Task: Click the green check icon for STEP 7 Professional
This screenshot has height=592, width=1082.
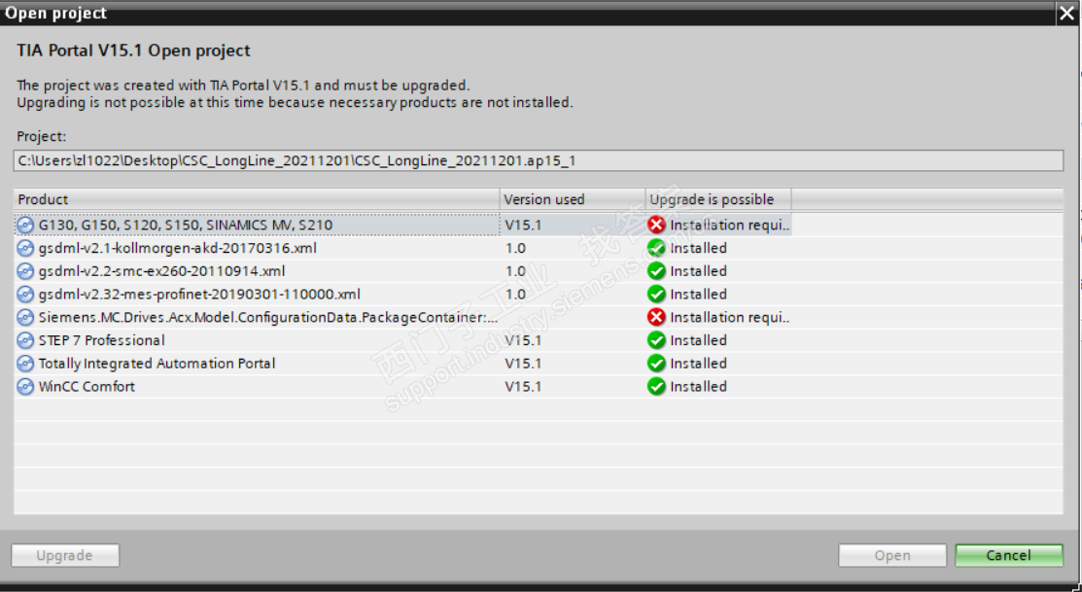Action: click(656, 341)
